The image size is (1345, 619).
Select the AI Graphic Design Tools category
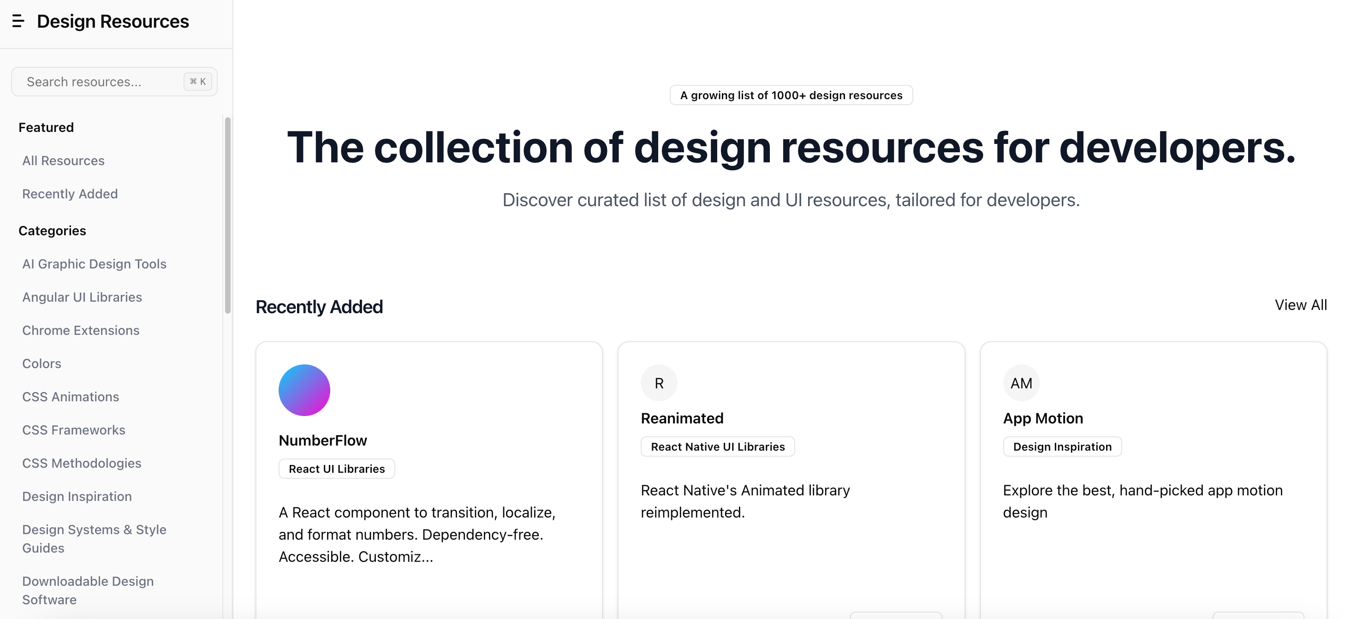[95, 263]
